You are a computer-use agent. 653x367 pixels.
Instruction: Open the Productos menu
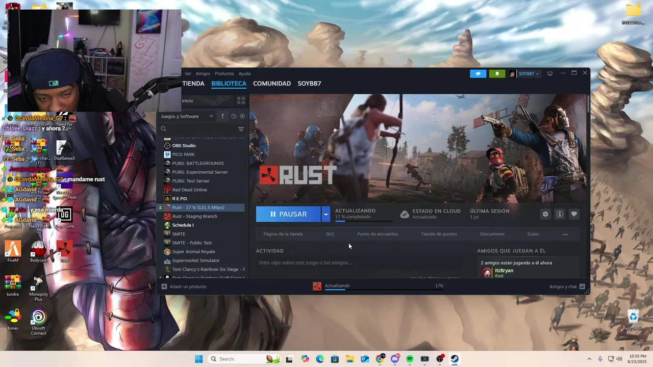pyautogui.click(x=224, y=73)
